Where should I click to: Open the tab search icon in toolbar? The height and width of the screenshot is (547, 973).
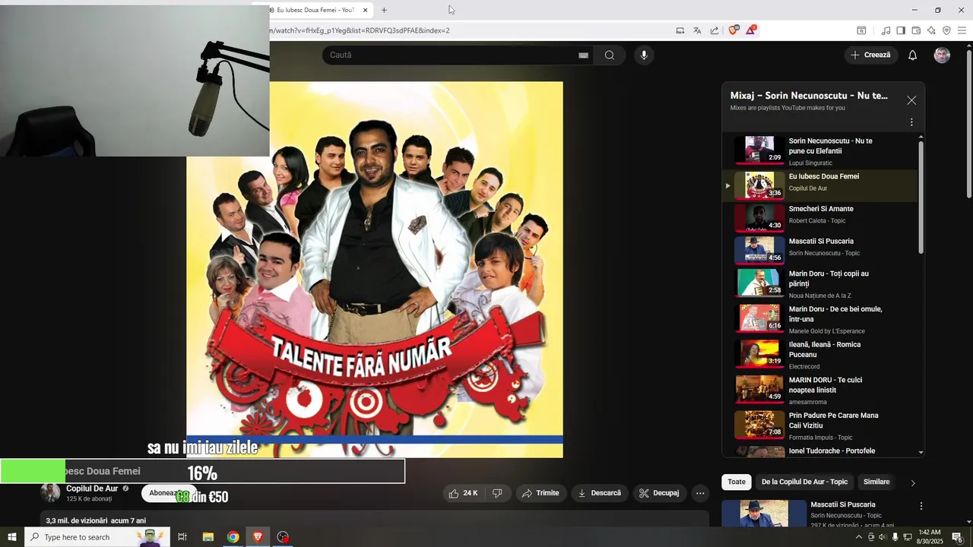click(x=861, y=30)
